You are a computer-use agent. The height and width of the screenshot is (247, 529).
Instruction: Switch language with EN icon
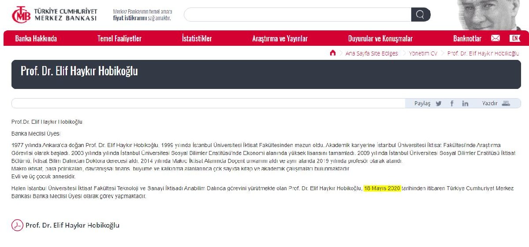coord(515,38)
